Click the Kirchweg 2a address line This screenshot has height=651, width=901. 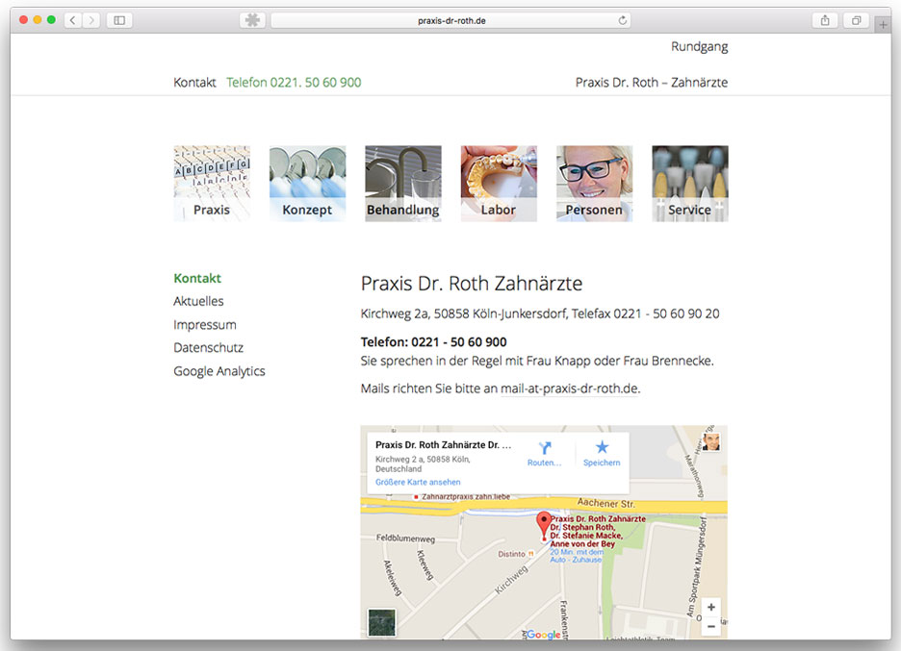point(540,314)
